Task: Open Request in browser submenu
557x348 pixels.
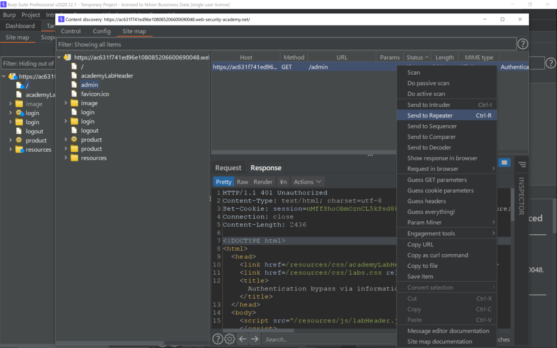Action: tap(447, 169)
